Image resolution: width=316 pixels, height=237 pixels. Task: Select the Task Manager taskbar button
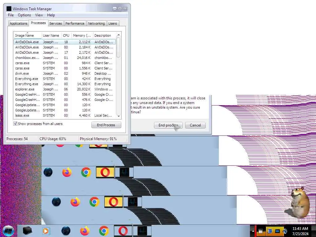point(142,231)
